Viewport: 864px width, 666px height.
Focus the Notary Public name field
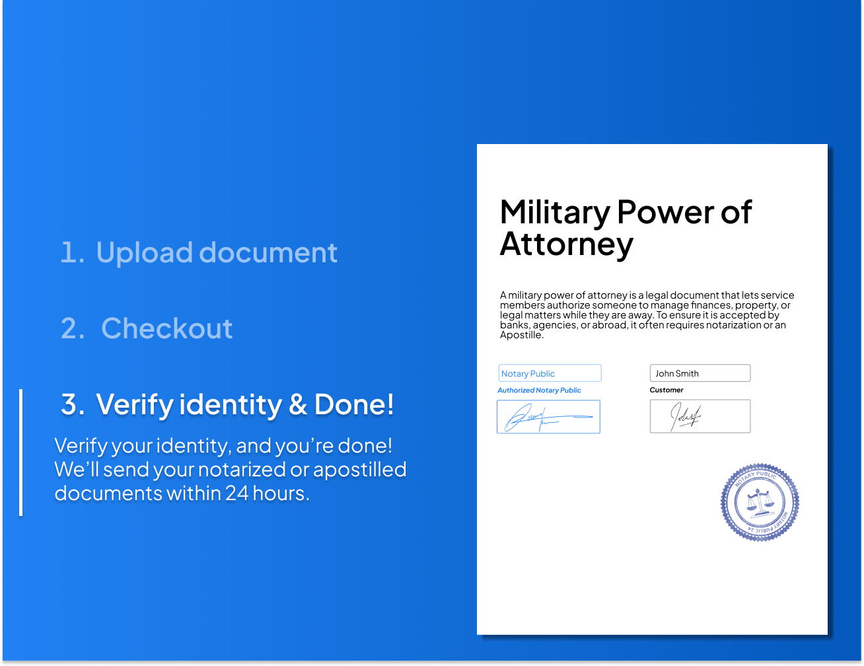[550, 373]
